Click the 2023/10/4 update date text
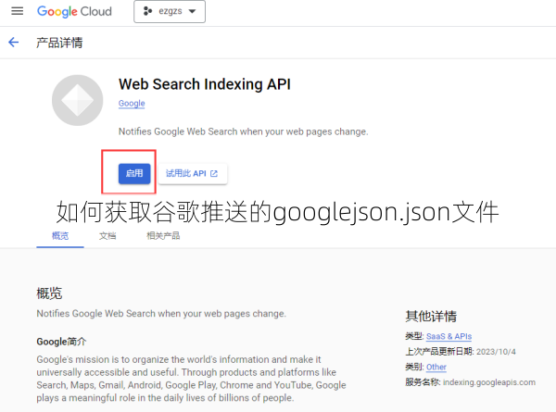 point(496,352)
